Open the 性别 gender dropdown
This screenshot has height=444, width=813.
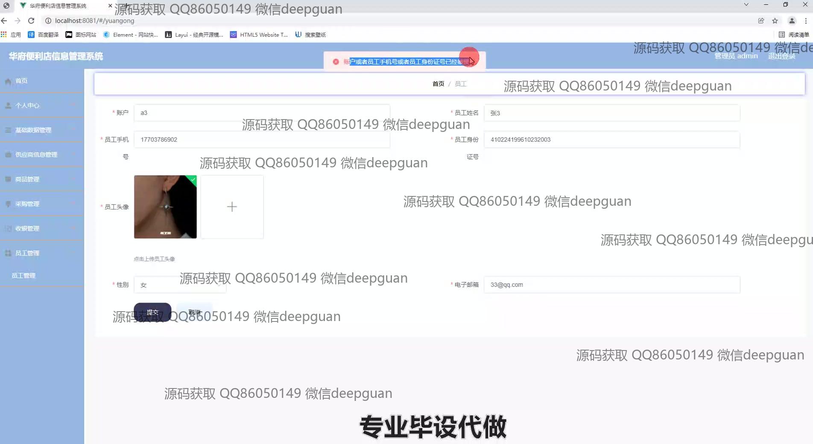point(180,285)
